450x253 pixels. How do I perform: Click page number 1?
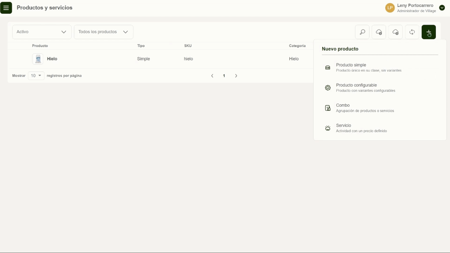pos(224,76)
